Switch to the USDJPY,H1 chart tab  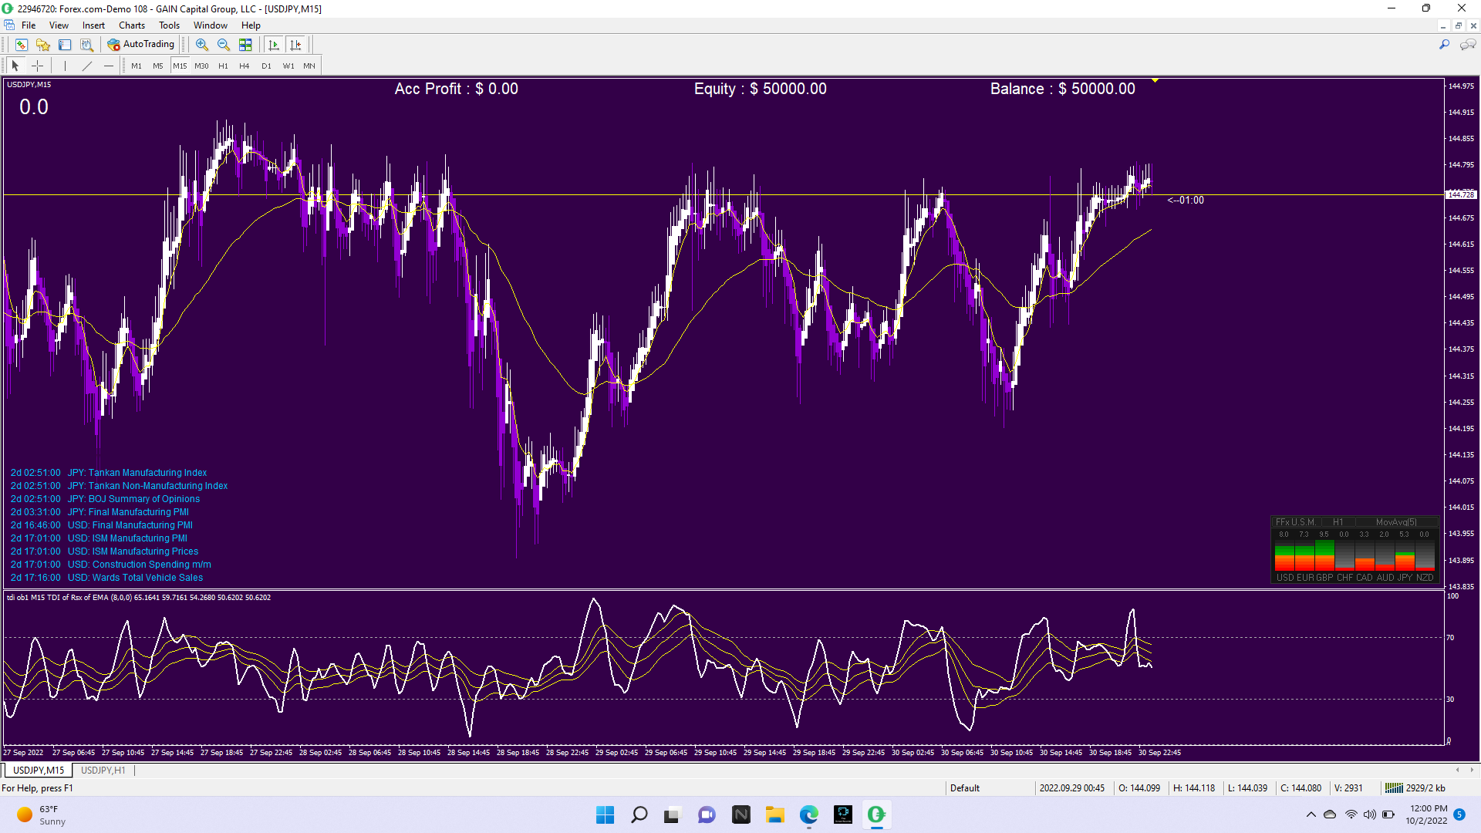(x=103, y=770)
